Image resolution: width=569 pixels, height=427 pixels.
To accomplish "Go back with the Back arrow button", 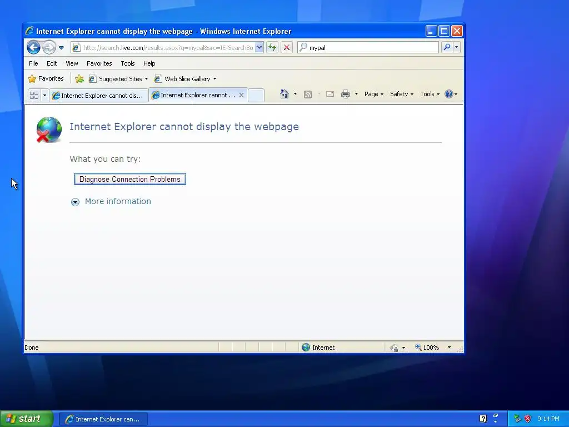I will pyautogui.click(x=33, y=48).
